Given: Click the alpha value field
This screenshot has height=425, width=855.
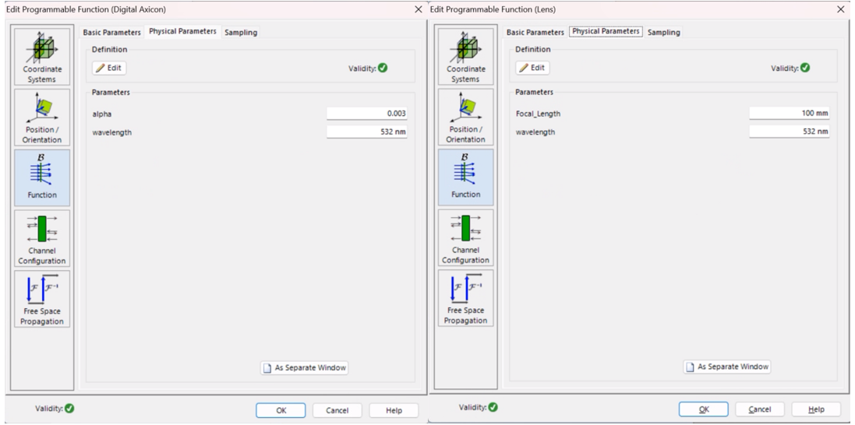Looking at the screenshot, I should point(367,114).
